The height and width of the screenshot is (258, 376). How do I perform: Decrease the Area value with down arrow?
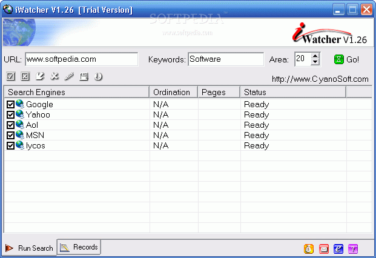[315, 62]
